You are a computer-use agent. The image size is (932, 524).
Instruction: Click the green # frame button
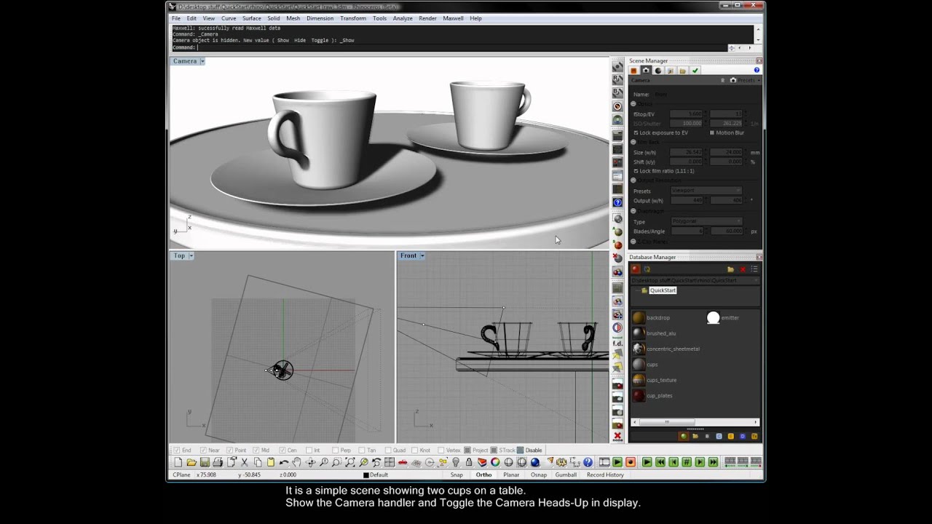[x=687, y=462]
